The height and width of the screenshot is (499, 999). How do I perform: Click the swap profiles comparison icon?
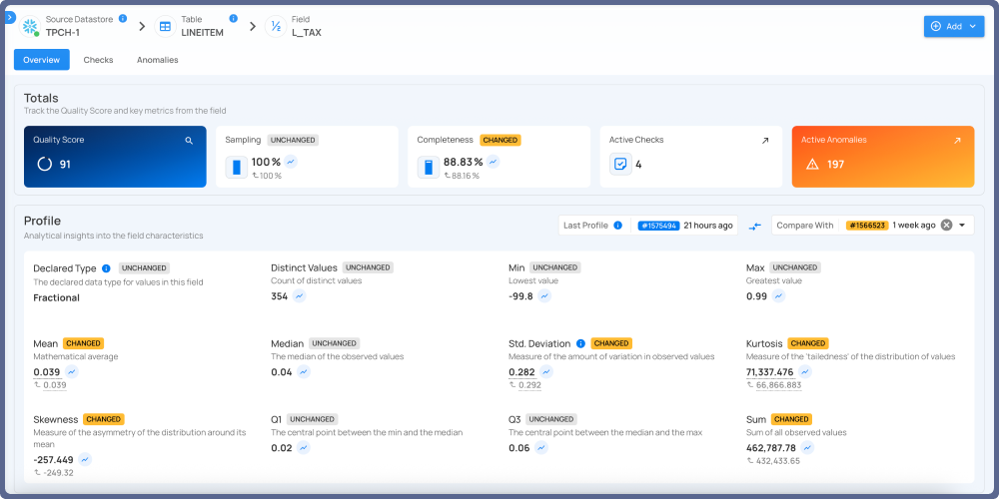tap(755, 226)
